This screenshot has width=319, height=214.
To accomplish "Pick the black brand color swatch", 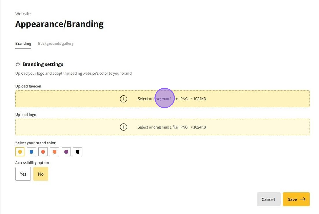I will coord(78,152).
